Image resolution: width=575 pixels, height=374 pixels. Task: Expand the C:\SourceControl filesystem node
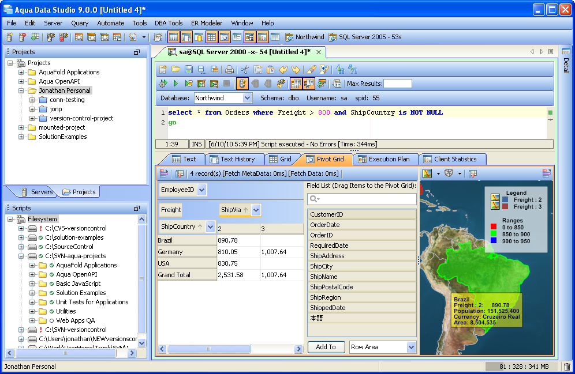pos(21,247)
